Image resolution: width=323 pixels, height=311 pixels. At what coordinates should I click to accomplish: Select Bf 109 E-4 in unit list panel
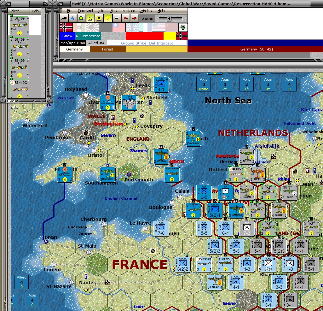coord(19,68)
